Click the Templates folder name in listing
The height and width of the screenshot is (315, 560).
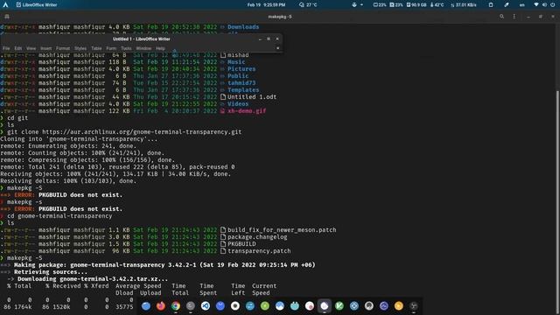pyautogui.click(x=243, y=90)
